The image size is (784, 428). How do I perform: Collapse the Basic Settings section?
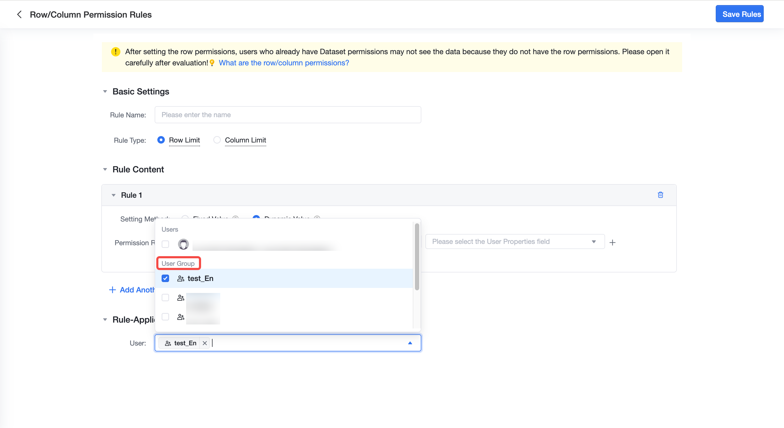point(105,91)
